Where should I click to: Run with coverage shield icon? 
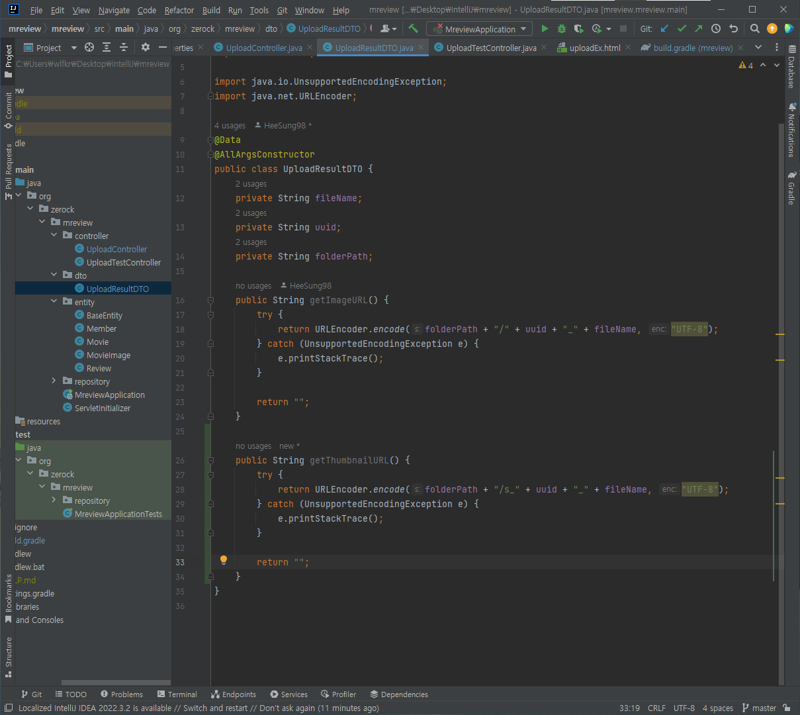pyautogui.click(x=579, y=28)
